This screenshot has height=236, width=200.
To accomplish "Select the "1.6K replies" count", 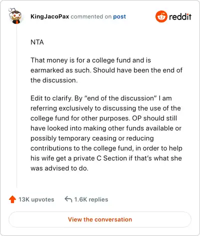I will click(x=91, y=199).
